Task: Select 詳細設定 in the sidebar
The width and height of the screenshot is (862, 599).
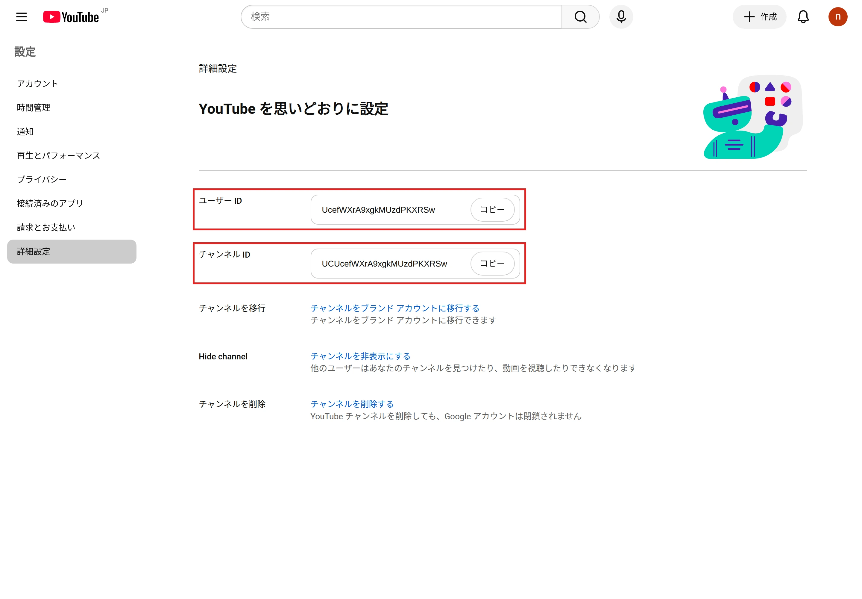Action: pyautogui.click(x=72, y=251)
